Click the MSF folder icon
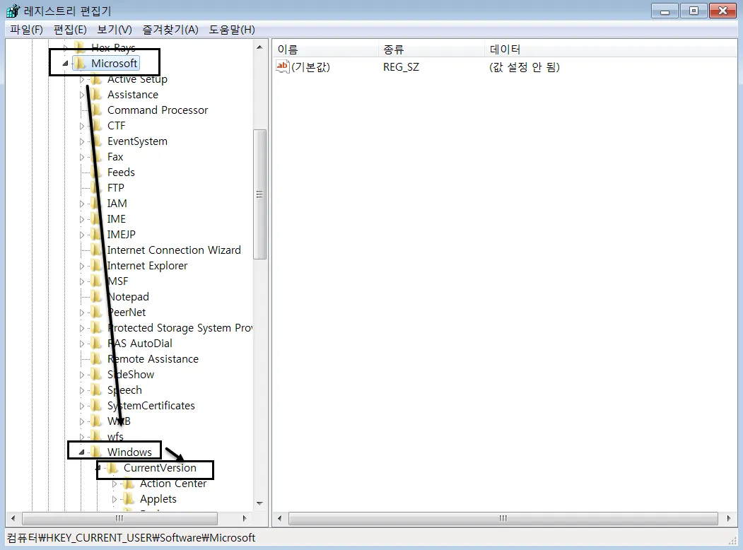743x550 pixels. tap(96, 281)
